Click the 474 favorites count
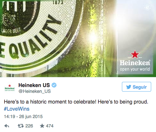The image size is (156, 132). pos(50,126)
